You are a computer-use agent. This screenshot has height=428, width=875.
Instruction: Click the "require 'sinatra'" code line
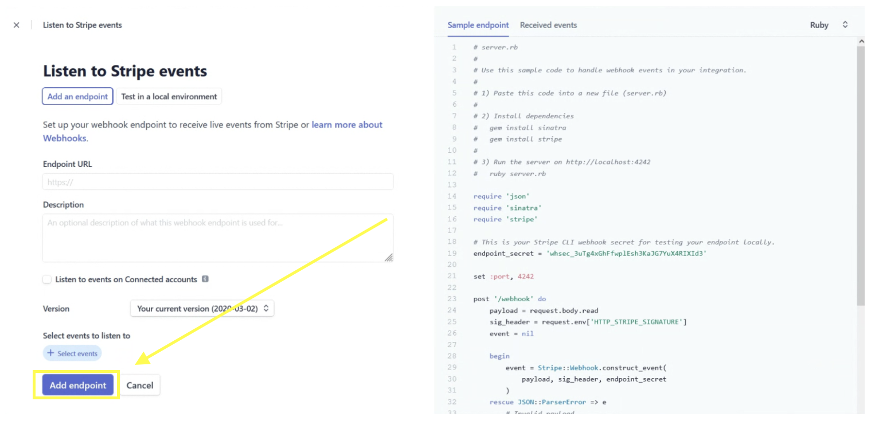point(507,208)
